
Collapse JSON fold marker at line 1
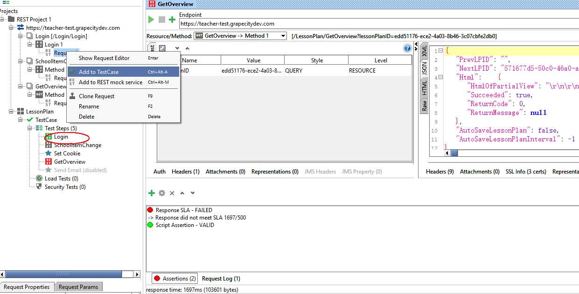(440, 51)
